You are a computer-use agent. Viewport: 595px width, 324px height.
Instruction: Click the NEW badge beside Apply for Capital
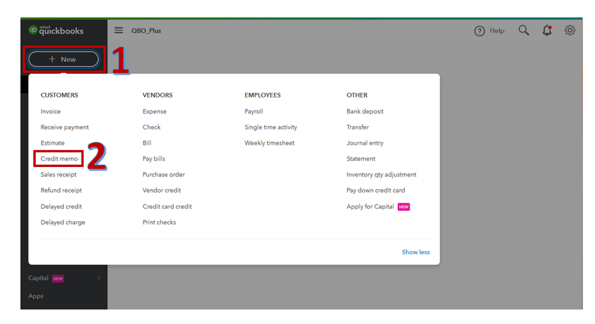tap(403, 207)
